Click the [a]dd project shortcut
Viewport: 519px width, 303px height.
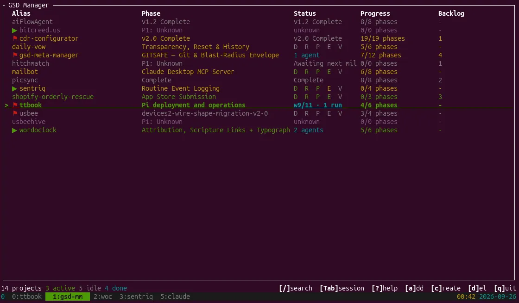pos(414,288)
